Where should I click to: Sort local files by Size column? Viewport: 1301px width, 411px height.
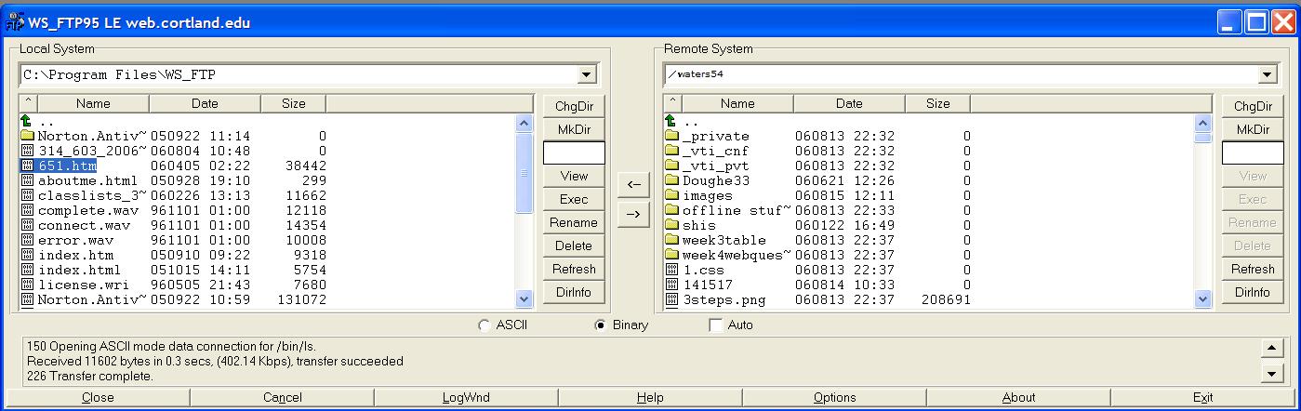293,103
